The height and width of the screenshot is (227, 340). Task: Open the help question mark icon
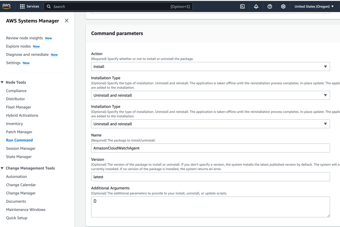tap(270, 6)
